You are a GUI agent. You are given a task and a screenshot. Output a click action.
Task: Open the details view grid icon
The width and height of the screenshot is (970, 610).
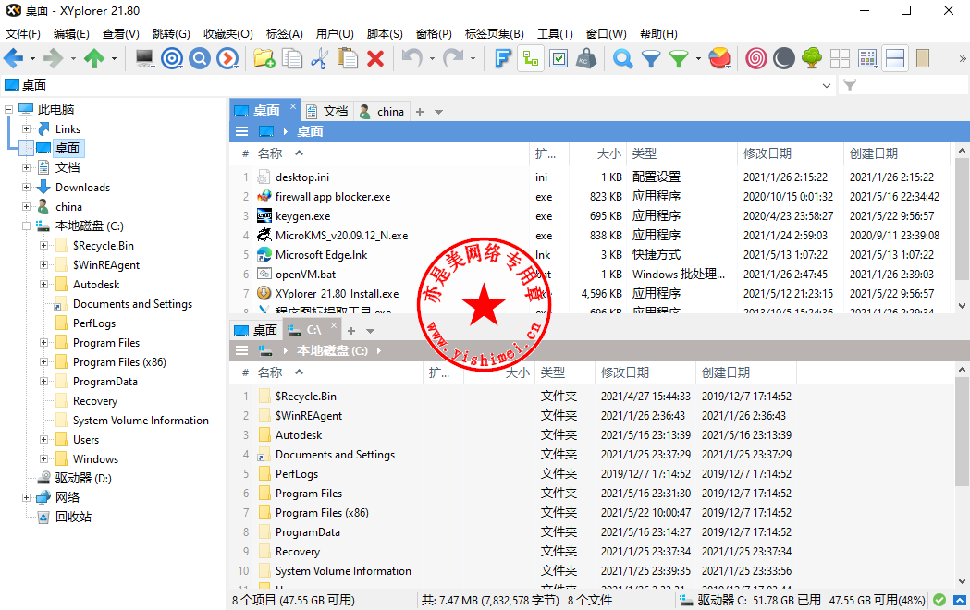868,59
